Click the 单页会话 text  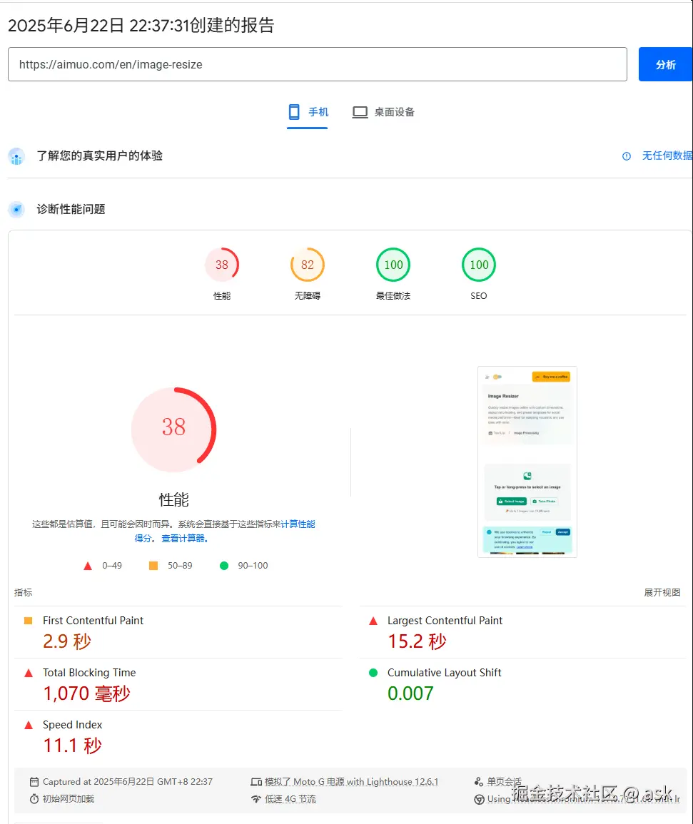coord(505,781)
